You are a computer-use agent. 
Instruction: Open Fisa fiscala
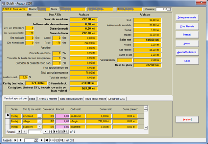click(187, 26)
